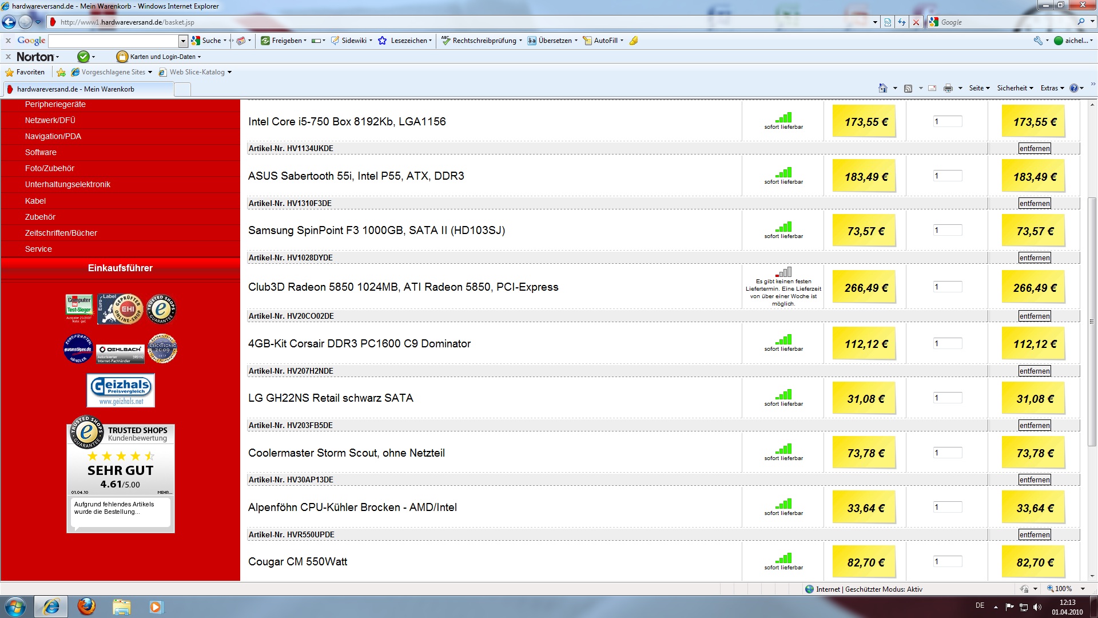Click the Refresh icon beside the address bar
1098x618 pixels.
pos(902,22)
